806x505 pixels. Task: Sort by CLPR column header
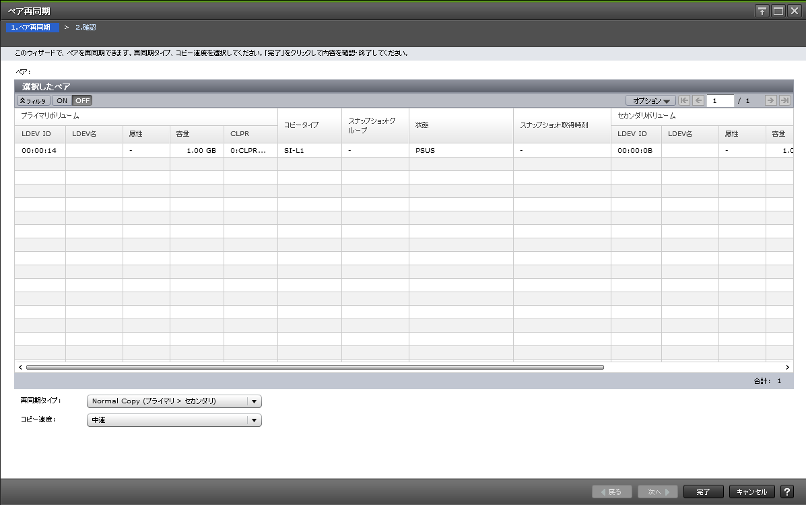pyautogui.click(x=251, y=134)
